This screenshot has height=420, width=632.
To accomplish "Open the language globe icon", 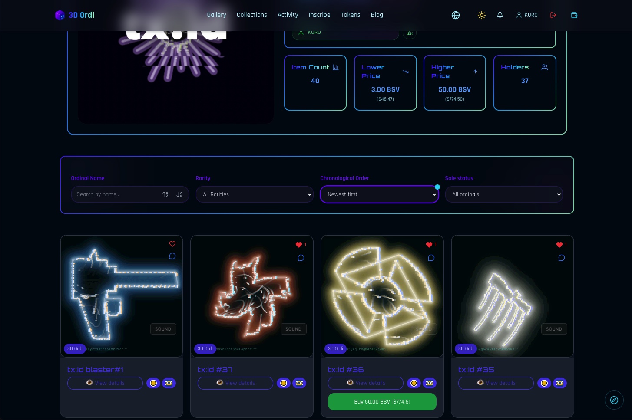I will pos(456,15).
